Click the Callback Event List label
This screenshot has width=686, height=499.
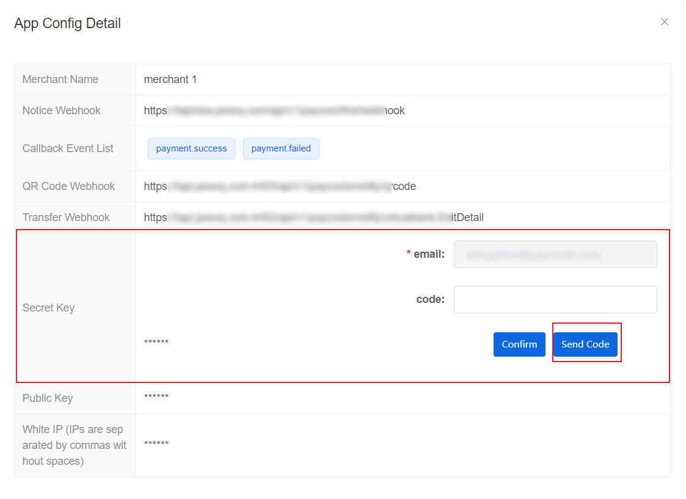point(68,148)
